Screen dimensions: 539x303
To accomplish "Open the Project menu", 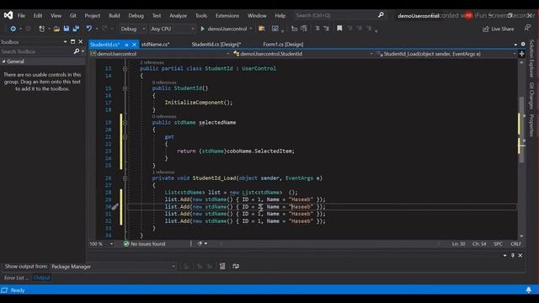I will 93,15.
